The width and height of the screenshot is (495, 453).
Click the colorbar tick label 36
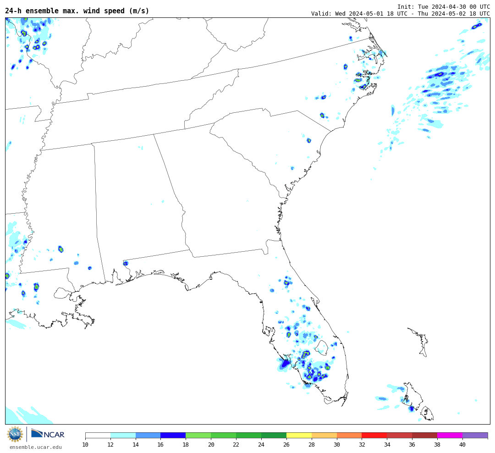pos(412,445)
